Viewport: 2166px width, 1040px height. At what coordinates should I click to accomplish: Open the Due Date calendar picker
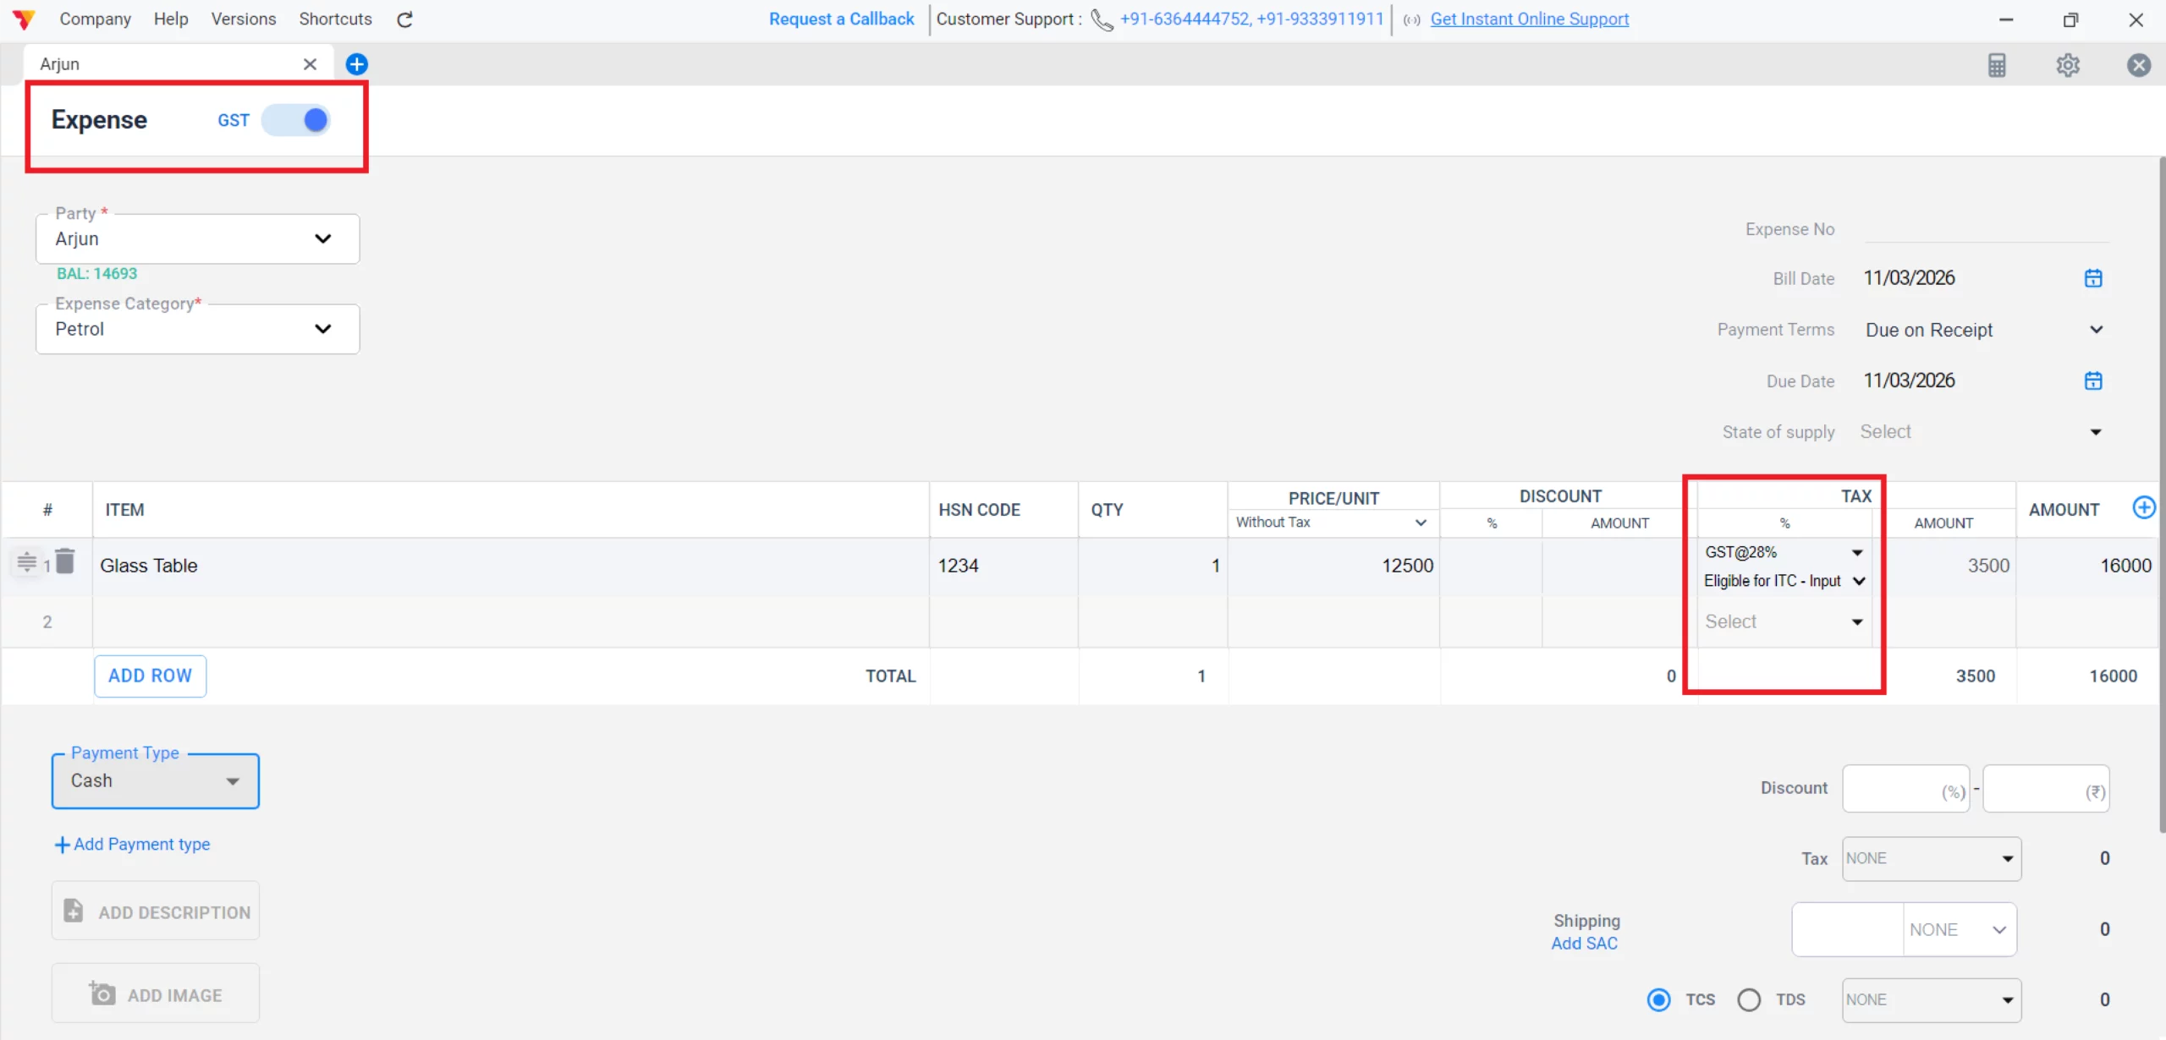point(2093,380)
